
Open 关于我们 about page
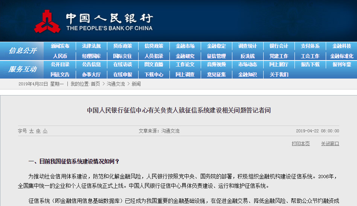coord(279,74)
